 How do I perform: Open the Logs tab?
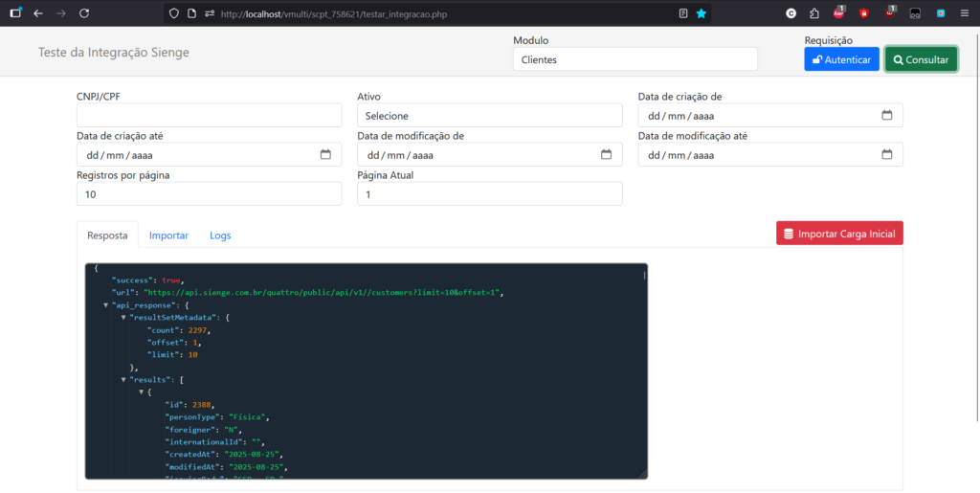pyautogui.click(x=220, y=235)
